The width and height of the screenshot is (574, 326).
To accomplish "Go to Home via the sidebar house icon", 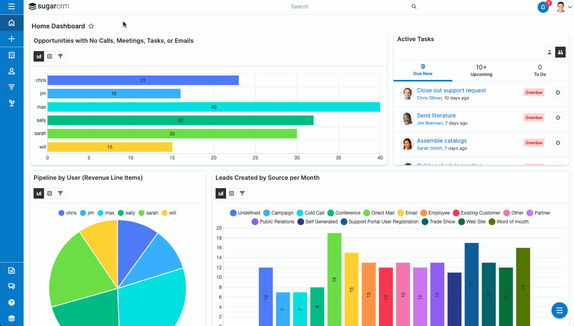I will point(12,23).
